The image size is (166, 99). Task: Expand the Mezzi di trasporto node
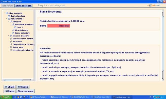9,36
